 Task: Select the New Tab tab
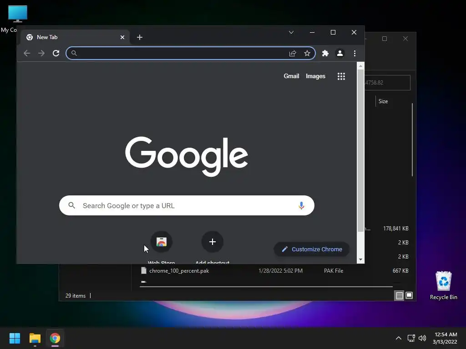75,37
